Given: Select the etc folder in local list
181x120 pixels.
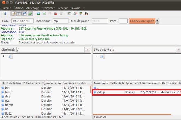Looking at the screenshot, I should (x=45, y=101).
